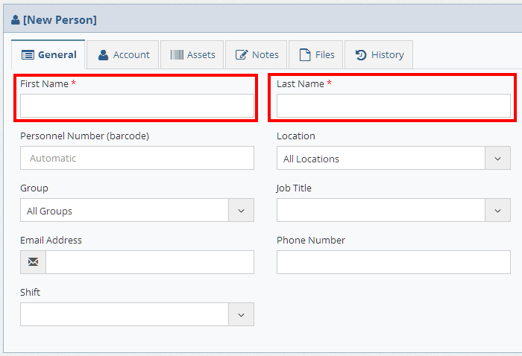Click the Email Address input box
Viewport: 522px width, 356px height.
tap(149, 262)
